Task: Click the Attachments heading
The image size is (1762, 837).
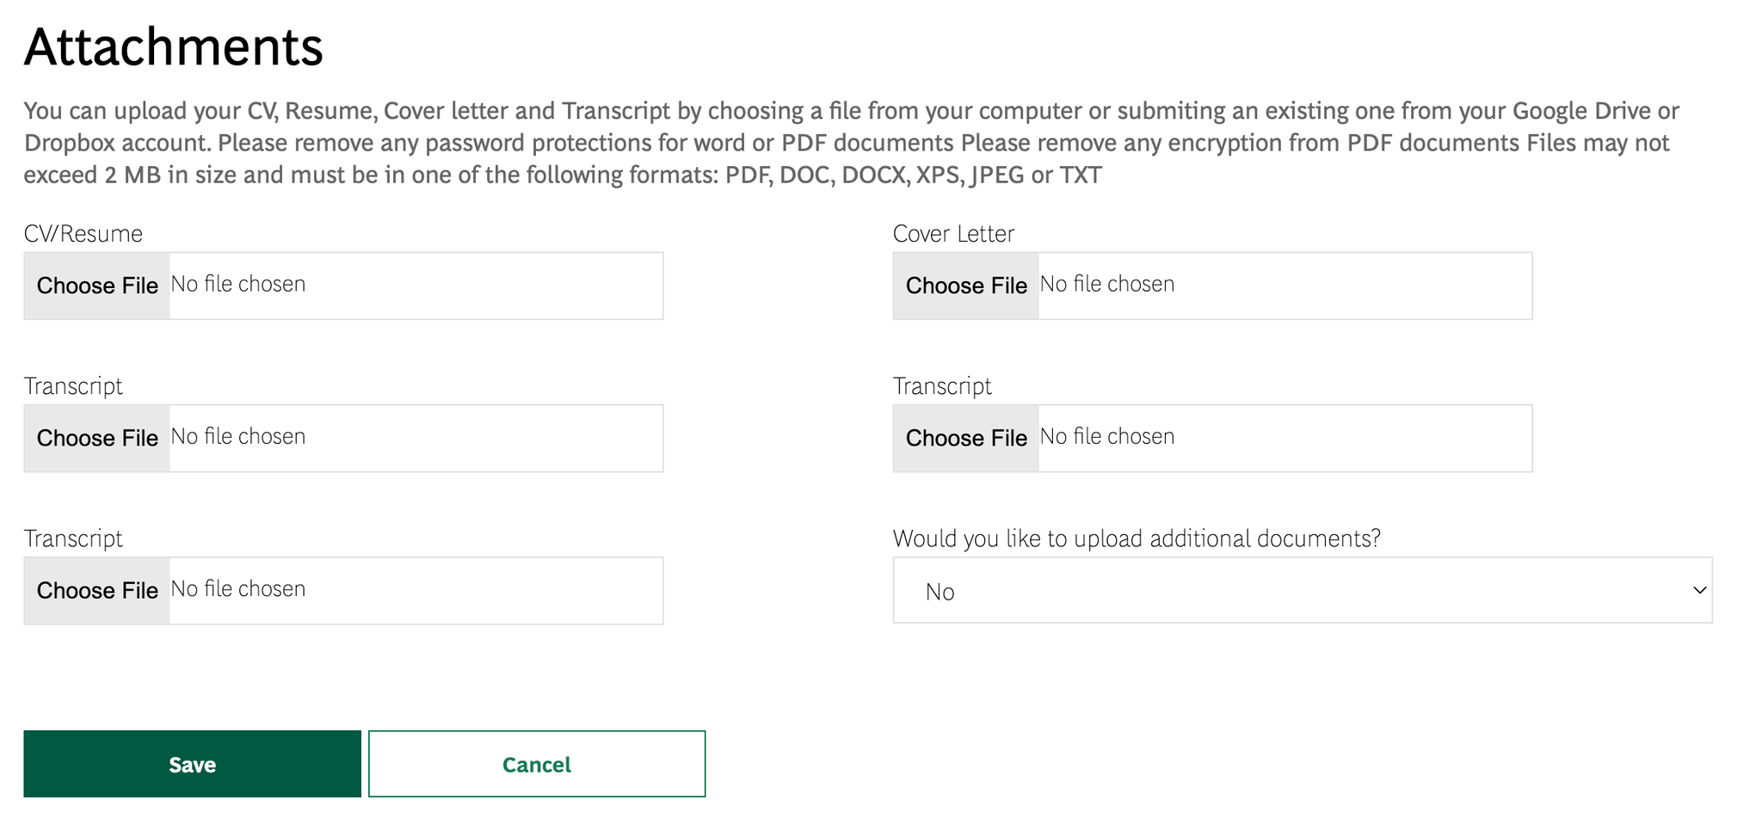Action: point(174,47)
